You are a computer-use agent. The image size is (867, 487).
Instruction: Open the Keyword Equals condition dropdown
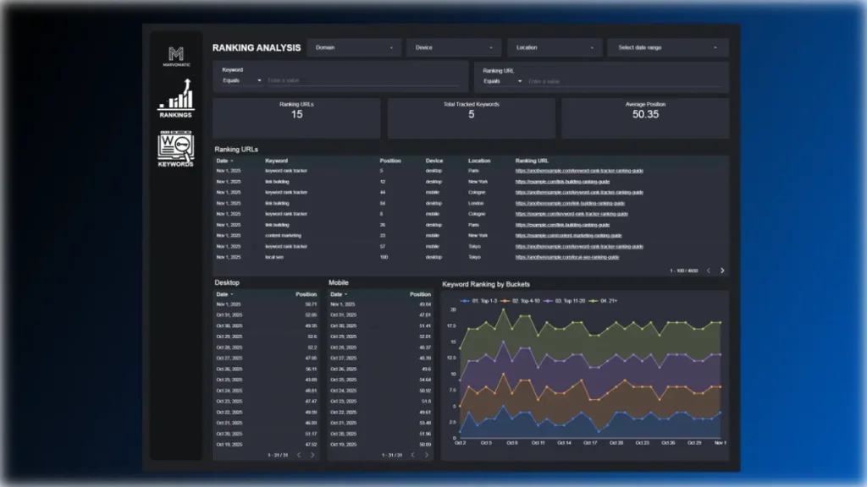(240, 79)
